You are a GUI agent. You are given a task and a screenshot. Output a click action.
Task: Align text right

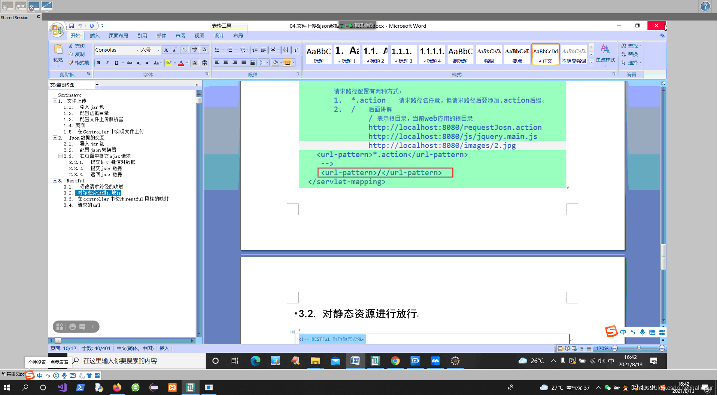click(x=235, y=62)
